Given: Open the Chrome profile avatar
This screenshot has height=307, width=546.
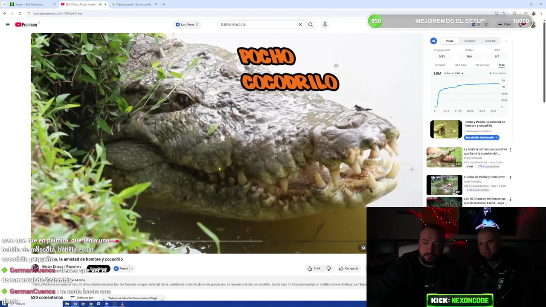Looking at the screenshot, I should pos(533,13).
